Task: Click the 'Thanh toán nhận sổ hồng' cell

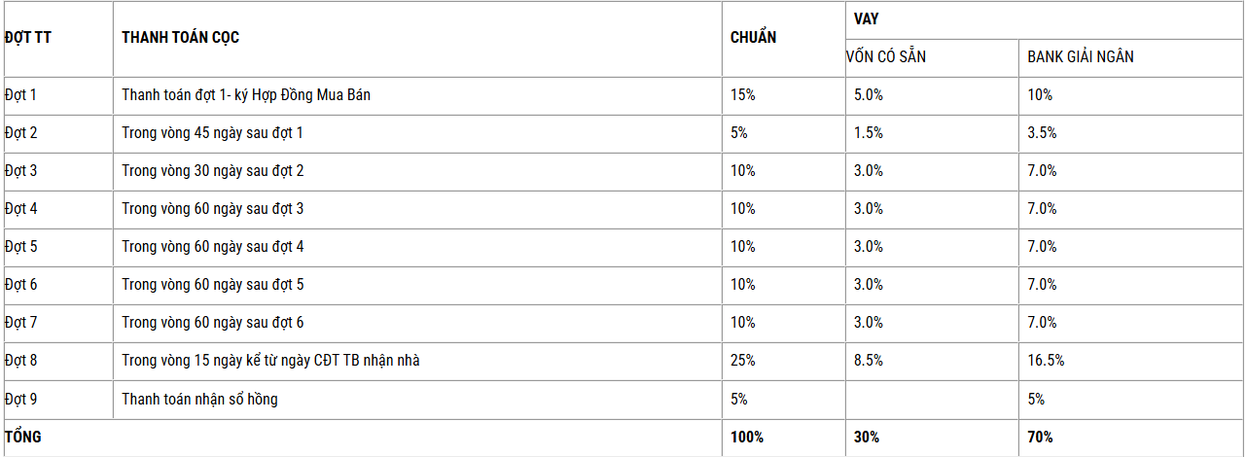Action: (x=199, y=399)
